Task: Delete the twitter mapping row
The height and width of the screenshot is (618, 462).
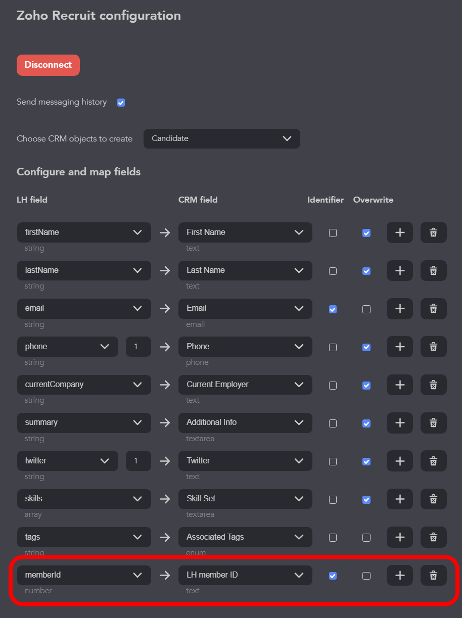Action: coord(433,461)
